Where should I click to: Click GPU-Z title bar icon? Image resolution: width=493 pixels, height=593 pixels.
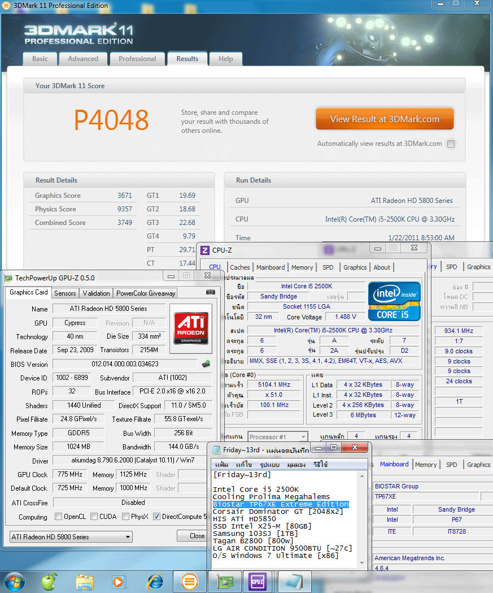(x=8, y=278)
